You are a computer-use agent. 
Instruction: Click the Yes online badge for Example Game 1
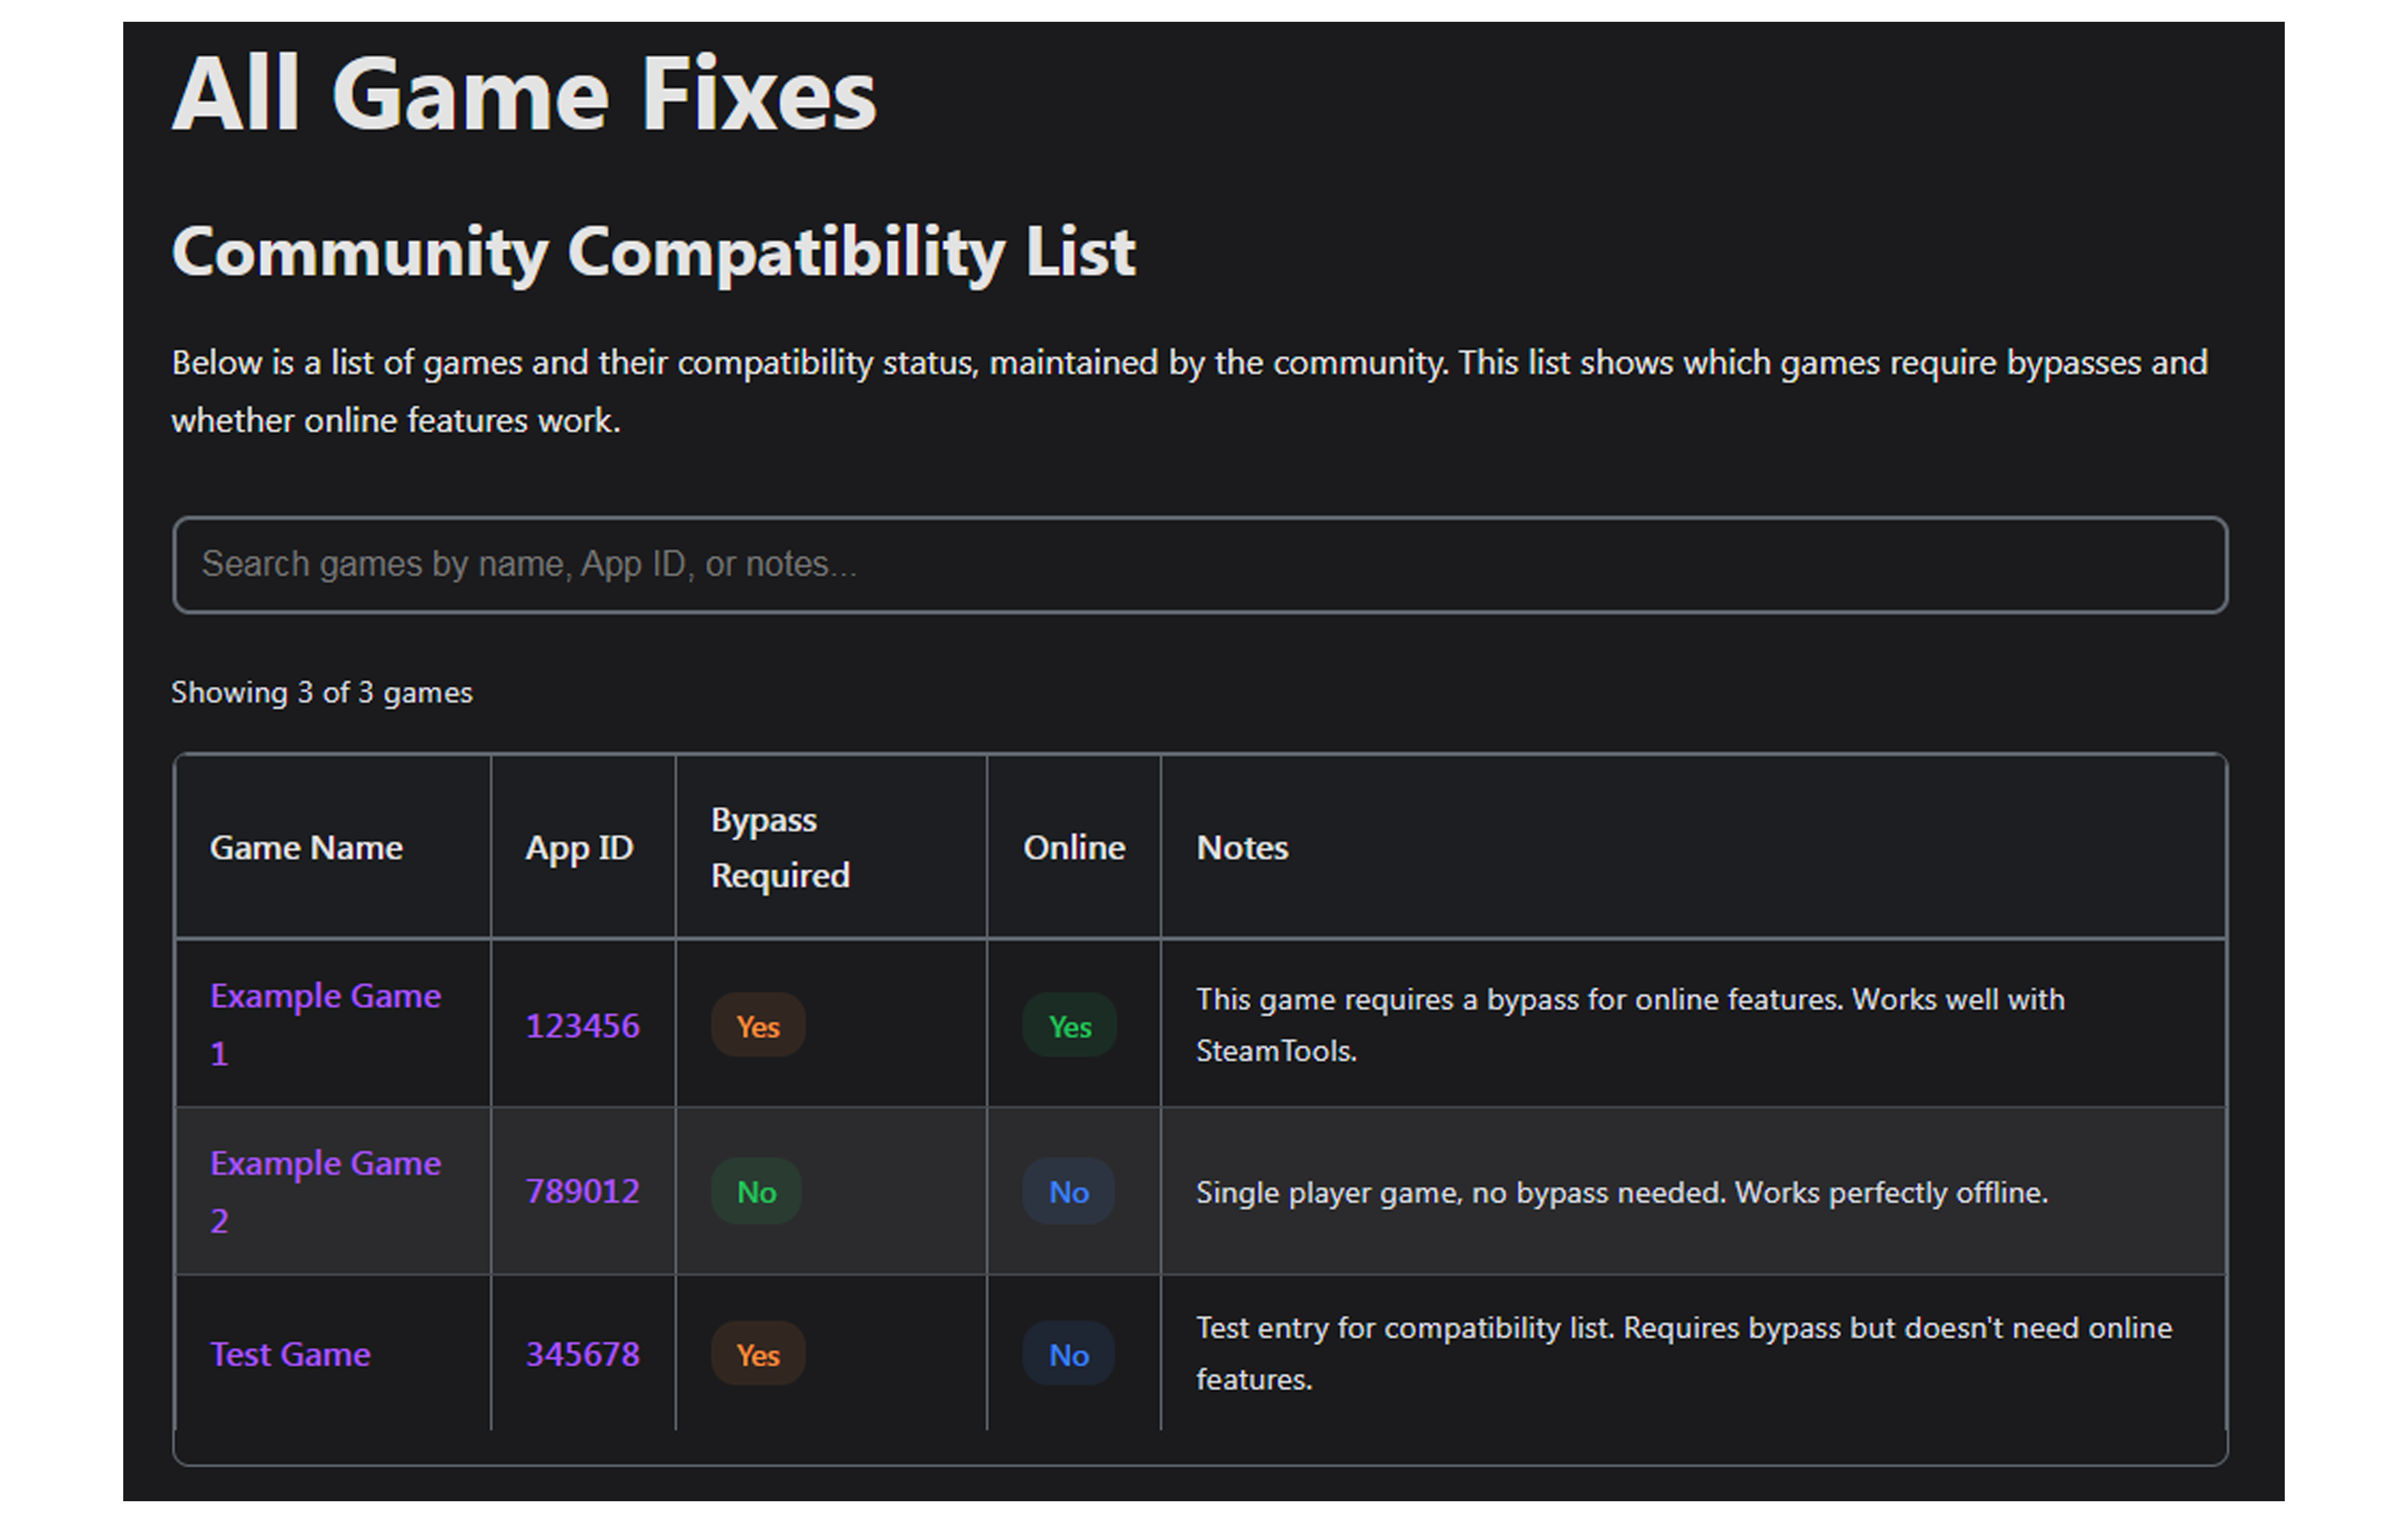[x=1068, y=1026]
